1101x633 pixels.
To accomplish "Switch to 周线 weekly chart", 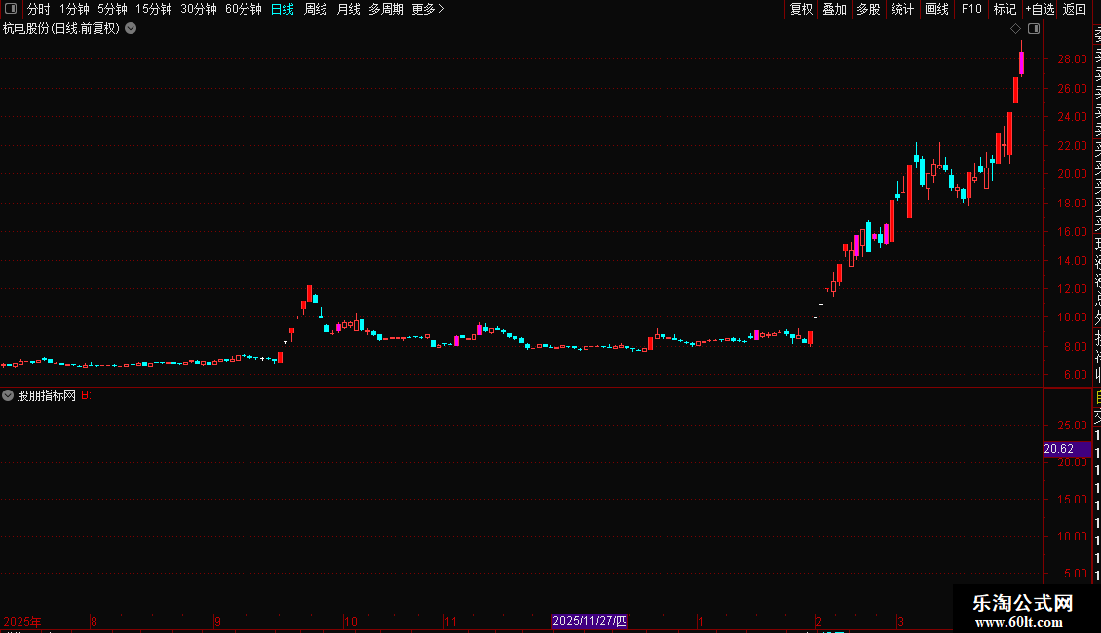I will 316,9.
